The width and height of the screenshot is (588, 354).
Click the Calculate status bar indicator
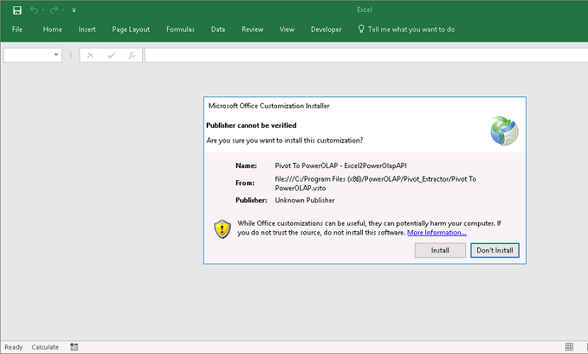(x=45, y=347)
